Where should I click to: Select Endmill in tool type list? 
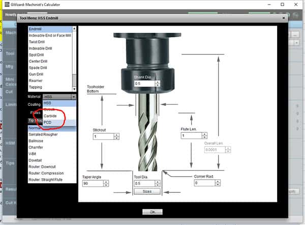[x=50, y=29]
